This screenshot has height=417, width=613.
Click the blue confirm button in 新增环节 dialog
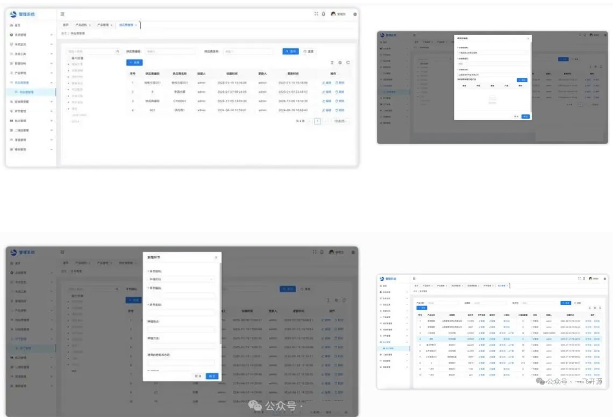212,377
